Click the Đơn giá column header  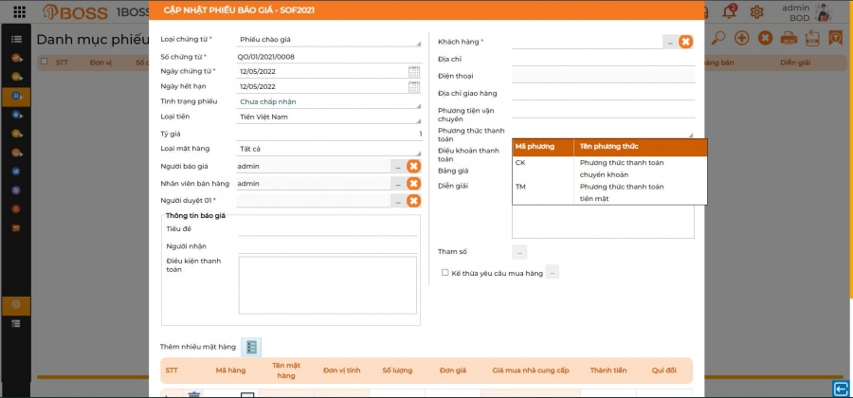tap(453, 371)
